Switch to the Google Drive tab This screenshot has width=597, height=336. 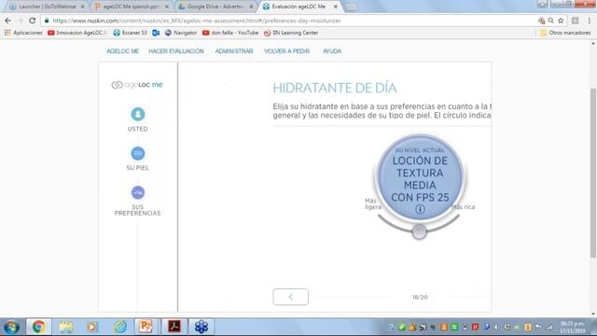(215, 7)
